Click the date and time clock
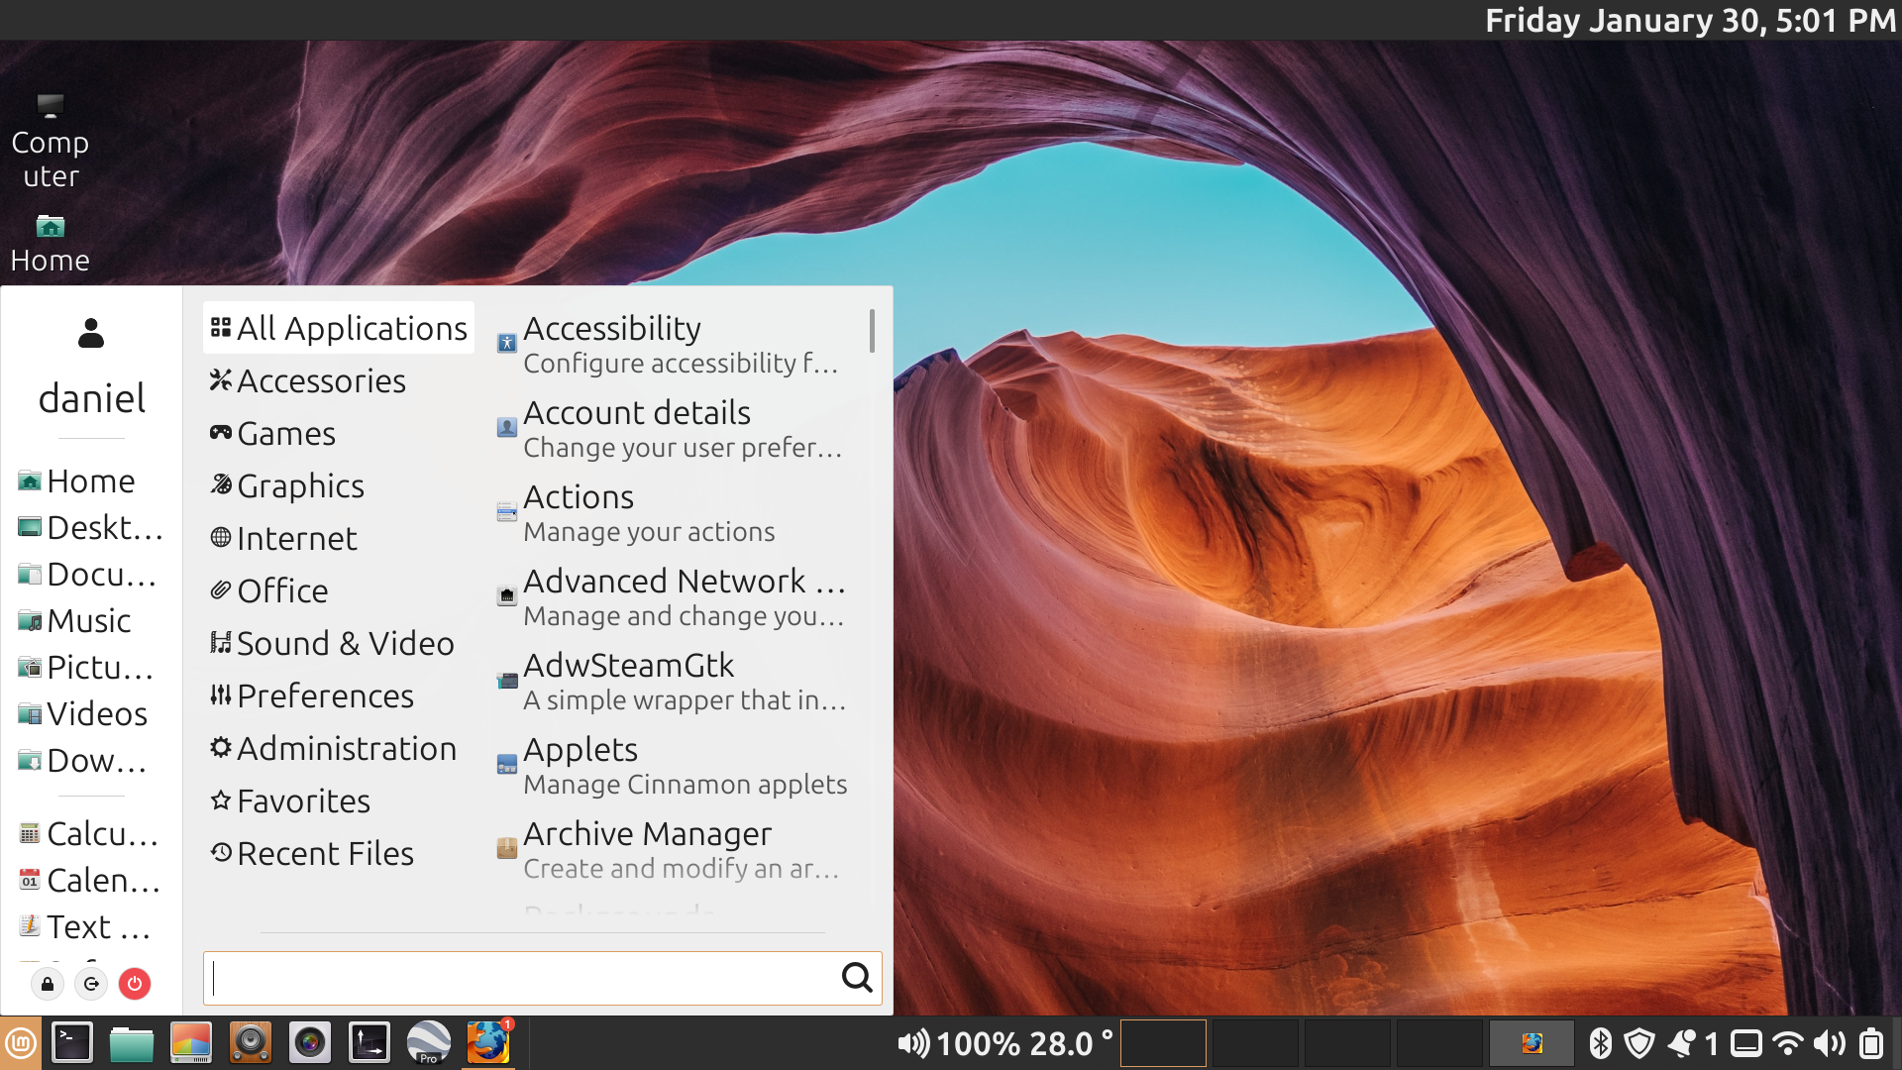Screen dimensions: 1902x1070 (x=1689, y=21)
